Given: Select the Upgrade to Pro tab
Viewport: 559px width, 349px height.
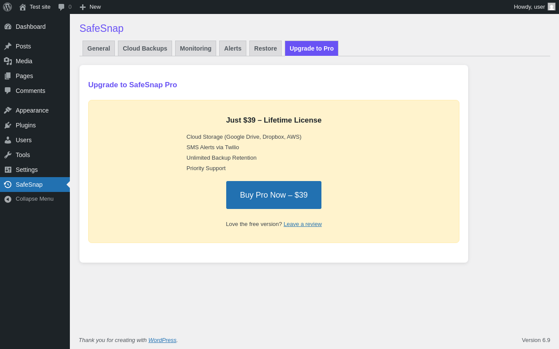Looking at the screenshot, I should point(311,48).
